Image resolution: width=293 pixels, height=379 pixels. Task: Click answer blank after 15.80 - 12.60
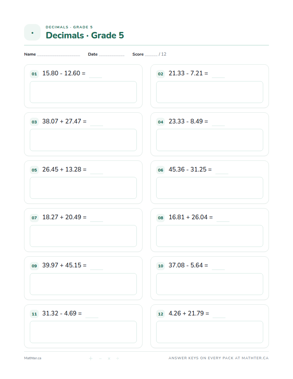pos(96,78)
